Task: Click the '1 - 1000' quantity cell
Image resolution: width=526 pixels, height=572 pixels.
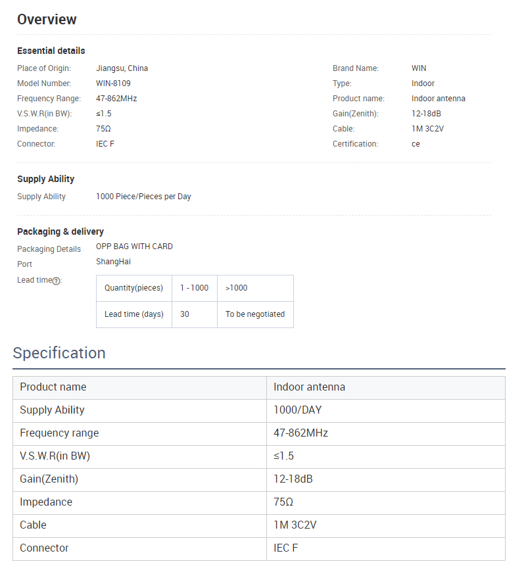Action: pyautogui.click(x=194, y=288)
